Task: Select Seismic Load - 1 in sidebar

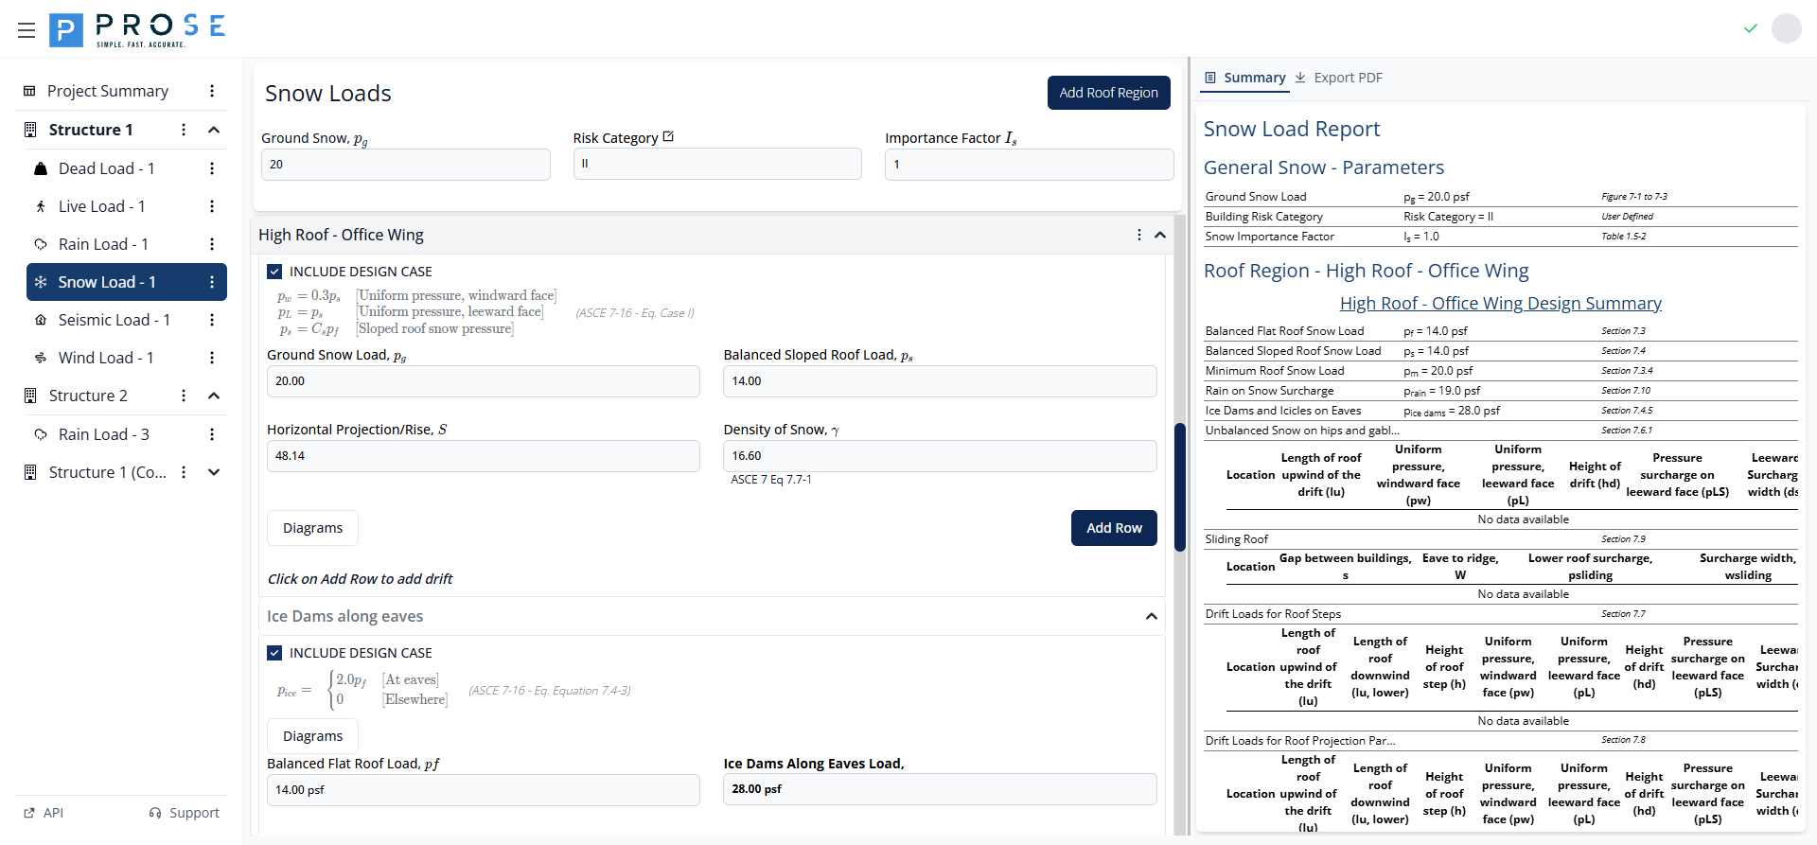Action: tap(114, 320)
